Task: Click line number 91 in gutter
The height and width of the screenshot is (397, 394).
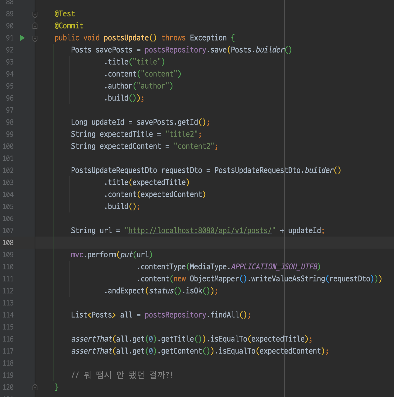Action: [x=10, y=38]
